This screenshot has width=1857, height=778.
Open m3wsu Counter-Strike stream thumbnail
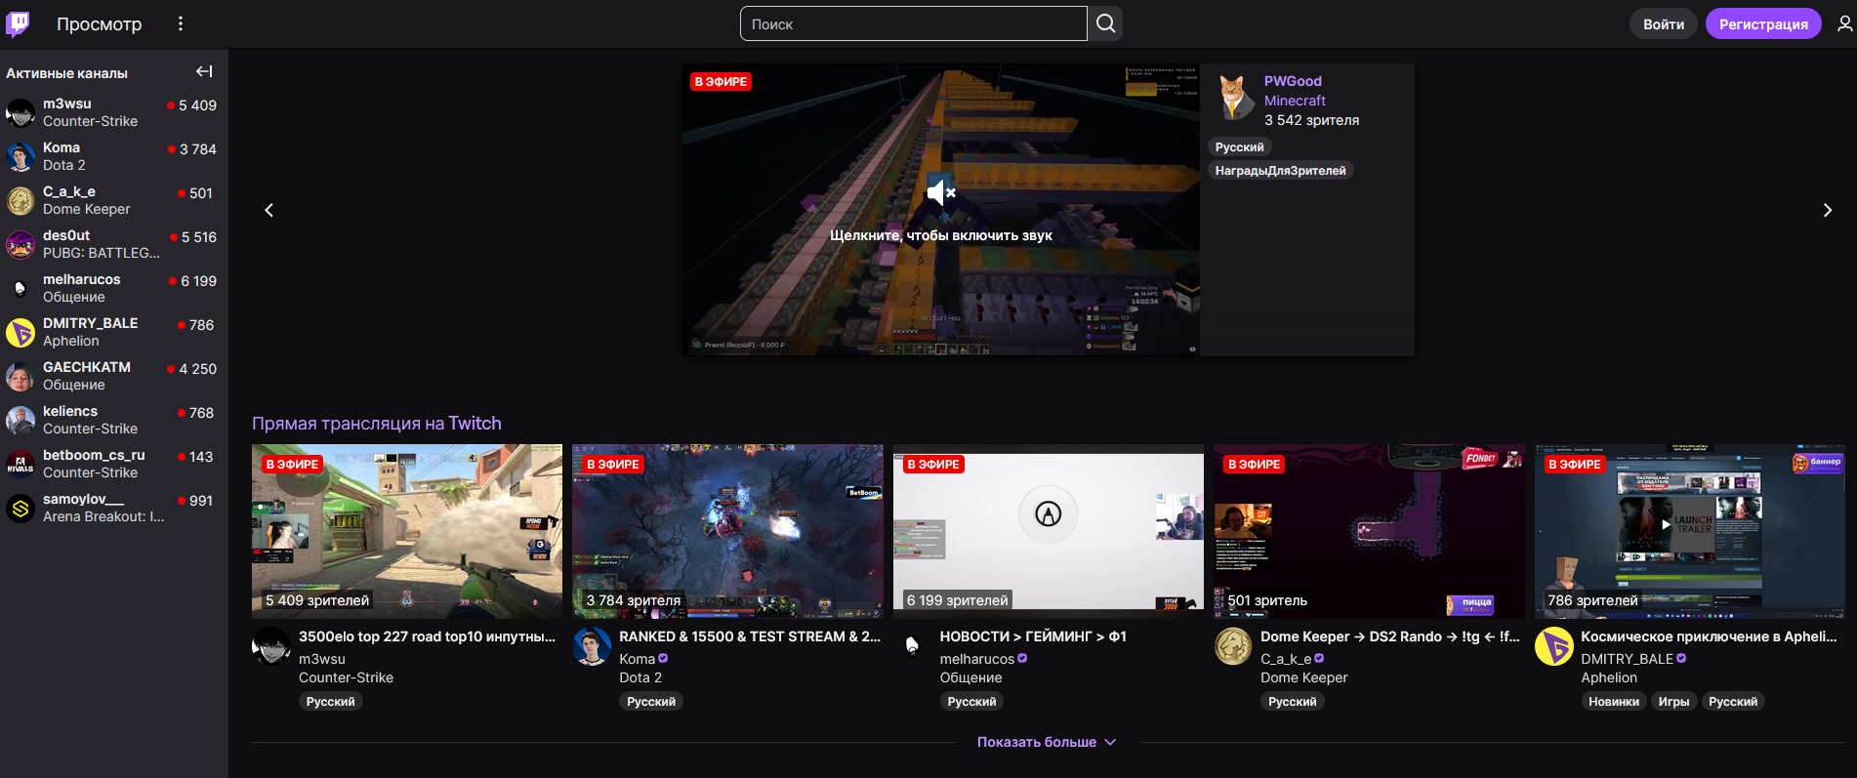pos(407,531)
